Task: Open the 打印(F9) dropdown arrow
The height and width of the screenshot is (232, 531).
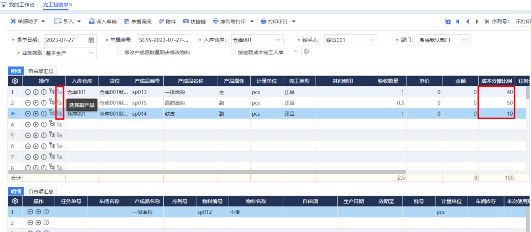Action: pos(294,21)
